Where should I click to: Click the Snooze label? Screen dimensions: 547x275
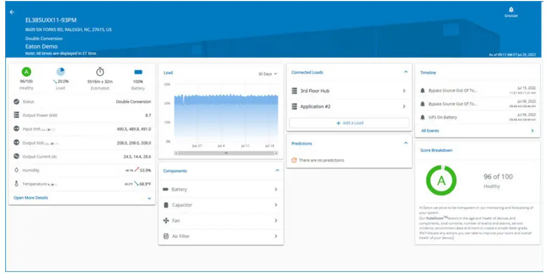click(511, 16)
